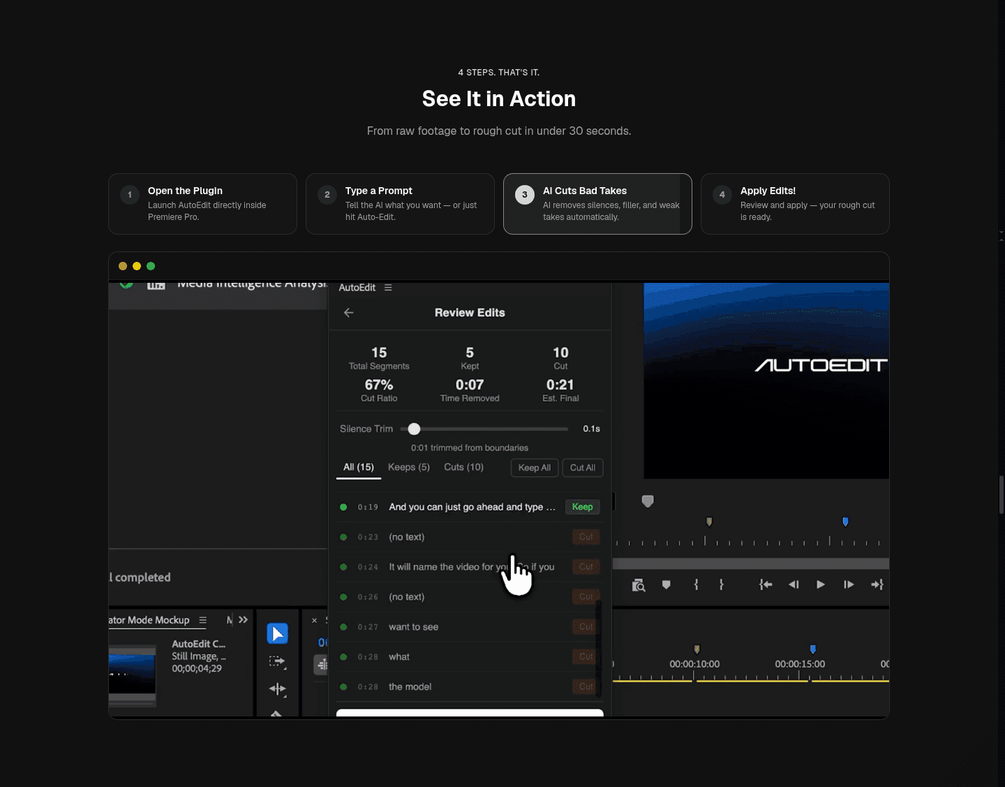The image size is (1005, 787).
Task: Toggle Cut on the 0:24 segment
Action: coord(586,567)
